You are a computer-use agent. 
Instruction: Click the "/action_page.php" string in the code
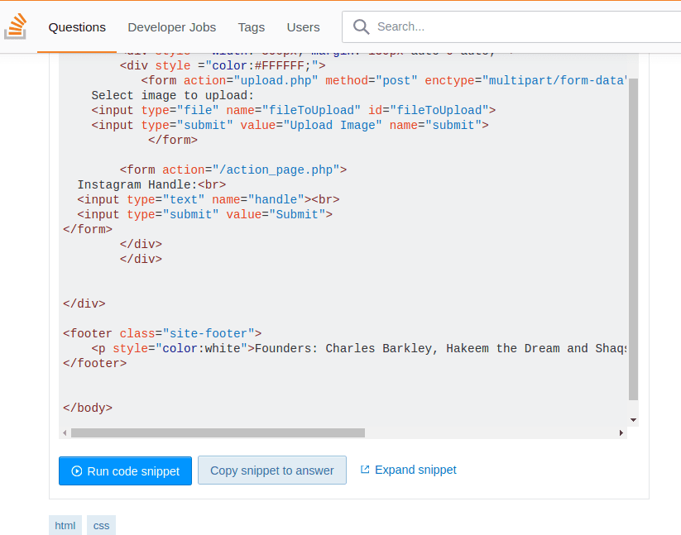pyautogui.click(x=276, y=170)
